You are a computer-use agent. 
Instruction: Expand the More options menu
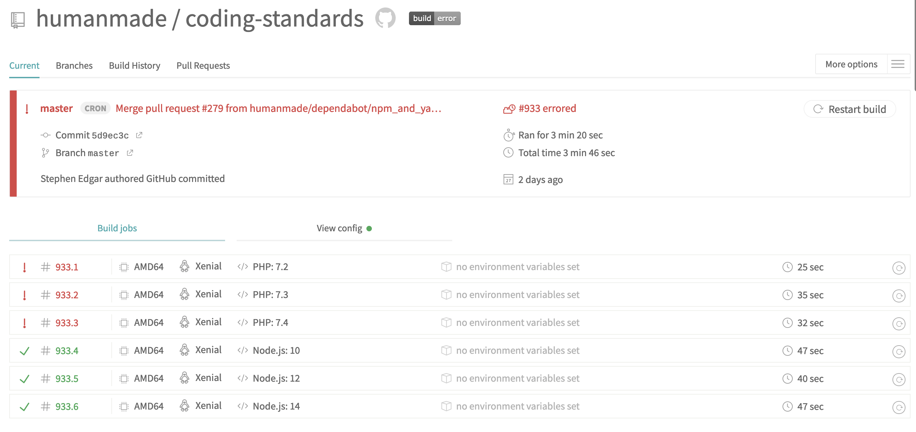point(851,64)
